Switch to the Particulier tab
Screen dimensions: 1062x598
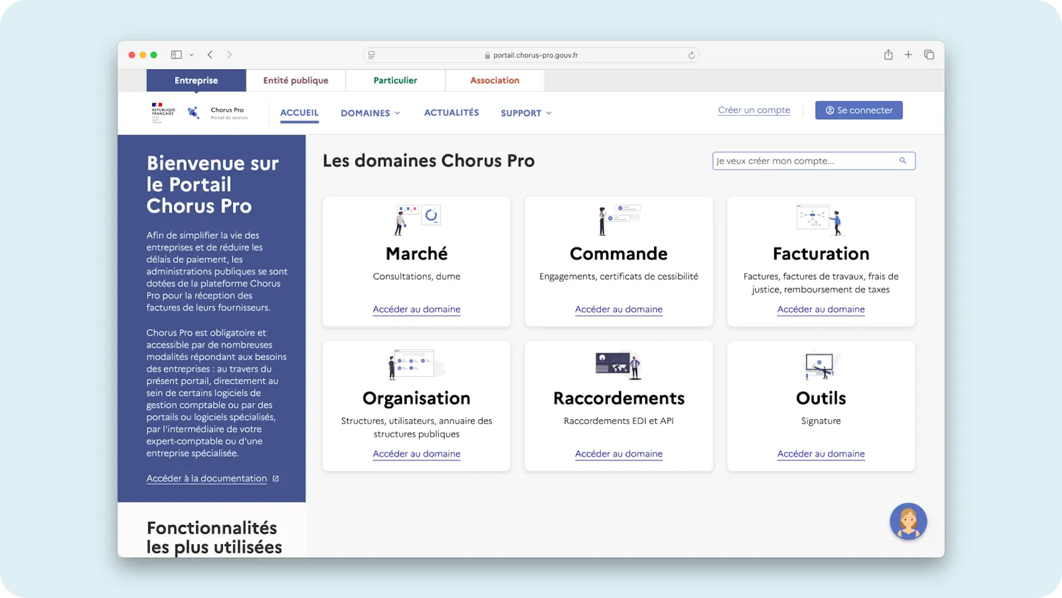396,81
